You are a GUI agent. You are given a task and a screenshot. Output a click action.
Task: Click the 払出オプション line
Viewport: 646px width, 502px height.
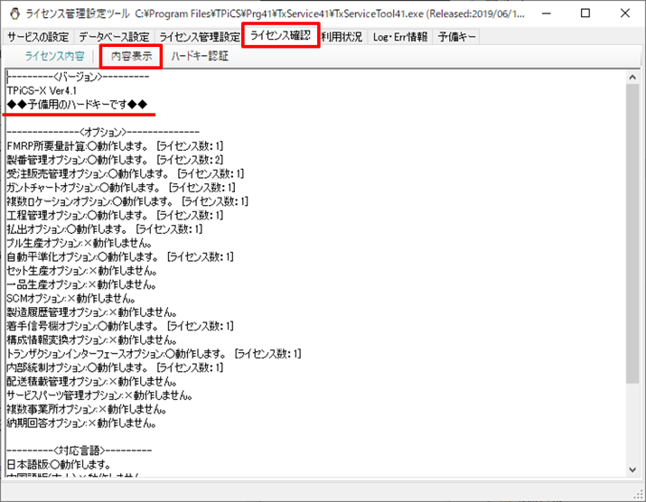105,229
